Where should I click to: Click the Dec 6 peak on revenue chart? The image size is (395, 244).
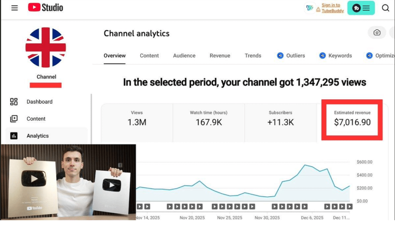point(305,165)
